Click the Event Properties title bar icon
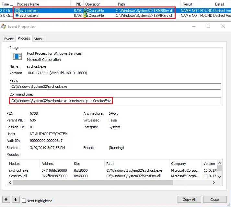 point(4,27)
